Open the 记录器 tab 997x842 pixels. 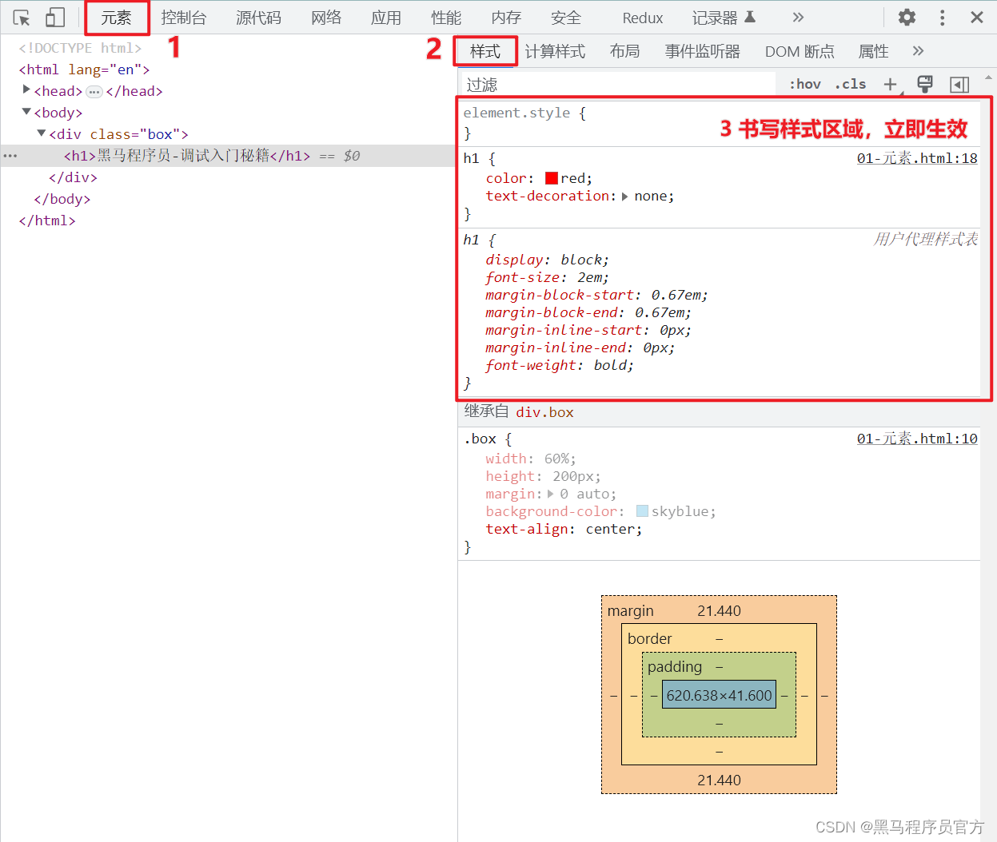pyautogui.click(x=724, y=18)
